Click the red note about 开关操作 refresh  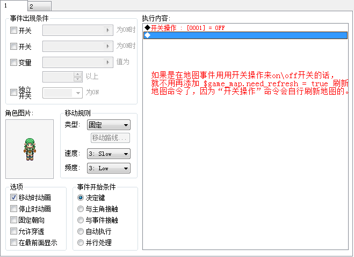250,83
